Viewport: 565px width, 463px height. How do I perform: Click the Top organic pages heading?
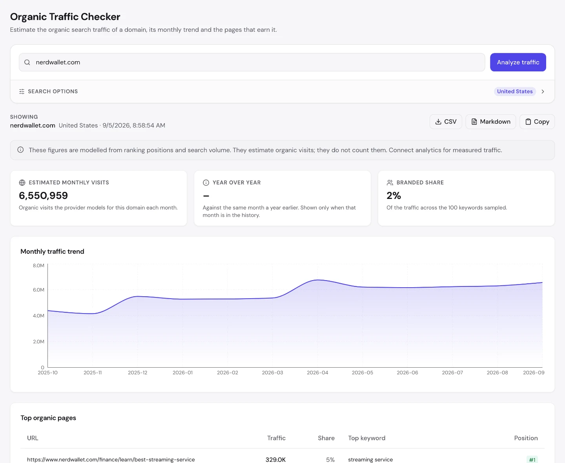pyautogui.click(x=48, y=418)
